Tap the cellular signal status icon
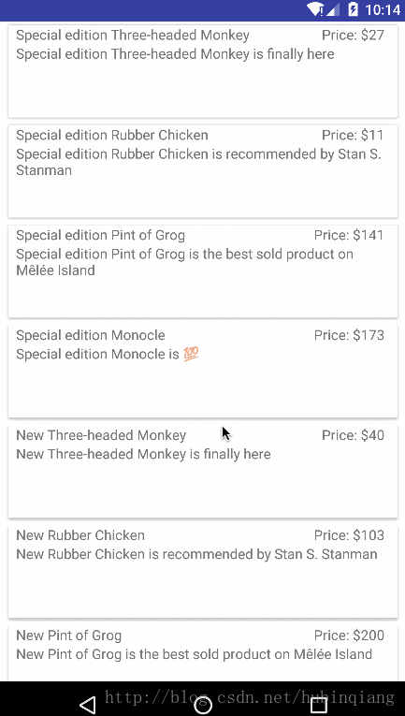 click(x=333, y=9)
